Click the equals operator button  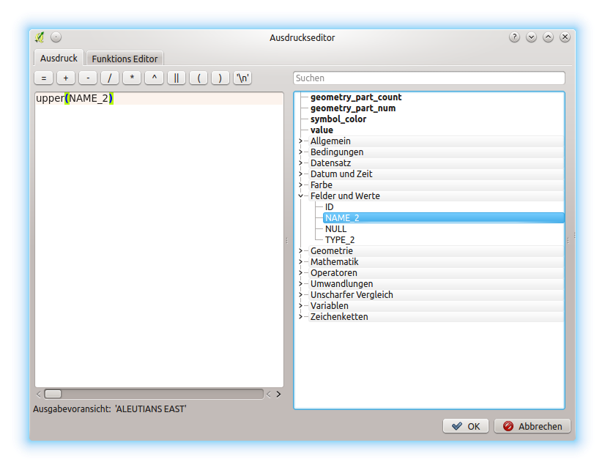44,78
